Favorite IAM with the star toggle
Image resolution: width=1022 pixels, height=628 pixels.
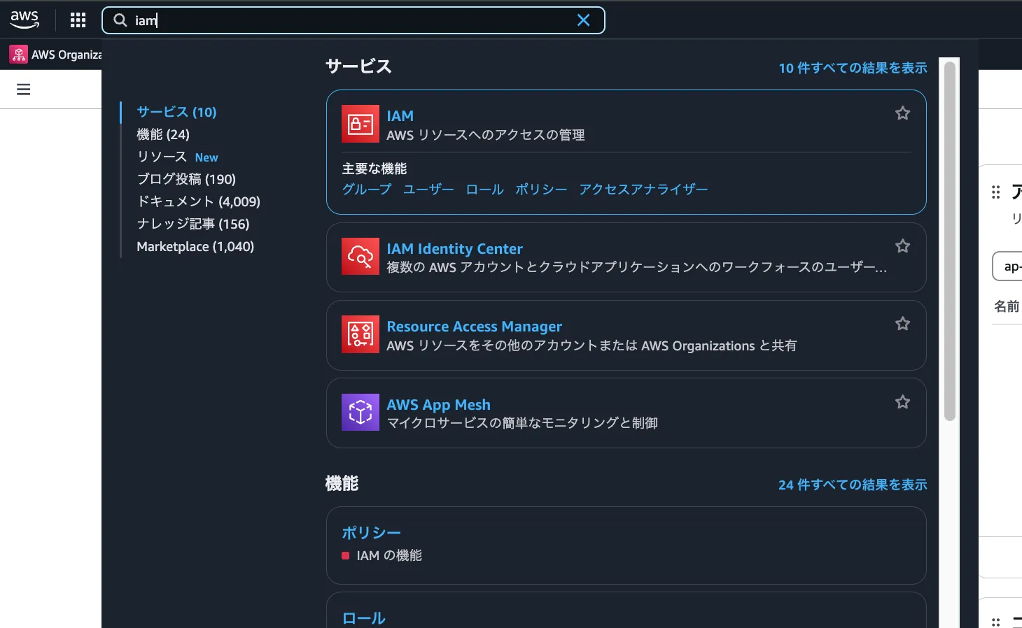(x=902, y=113)
